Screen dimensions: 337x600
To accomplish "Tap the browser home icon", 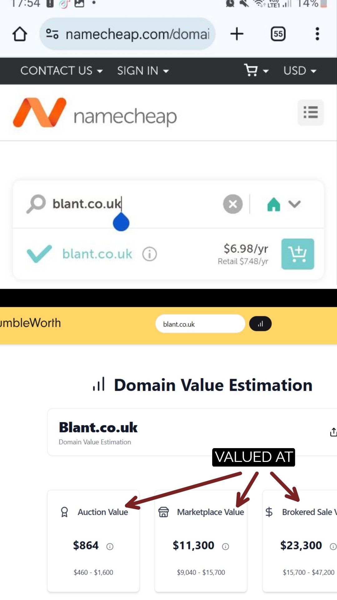I will pos(20,34).
